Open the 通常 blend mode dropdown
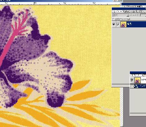This screenshot has height=127, width=146. (121, 15)
